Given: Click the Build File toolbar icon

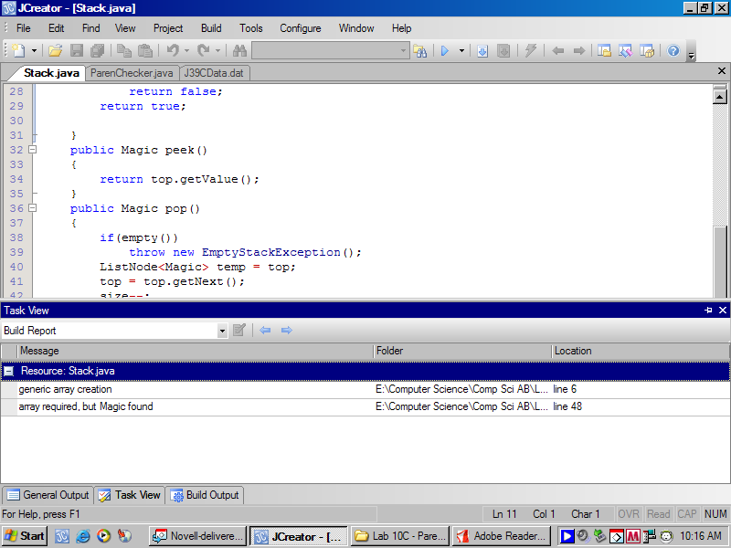Looking at the screenshot, I should (482, 50).
